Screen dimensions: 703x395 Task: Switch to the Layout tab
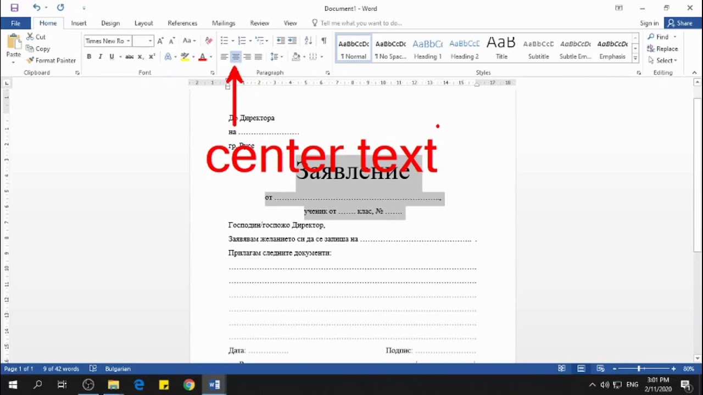(x=143, y=23)
